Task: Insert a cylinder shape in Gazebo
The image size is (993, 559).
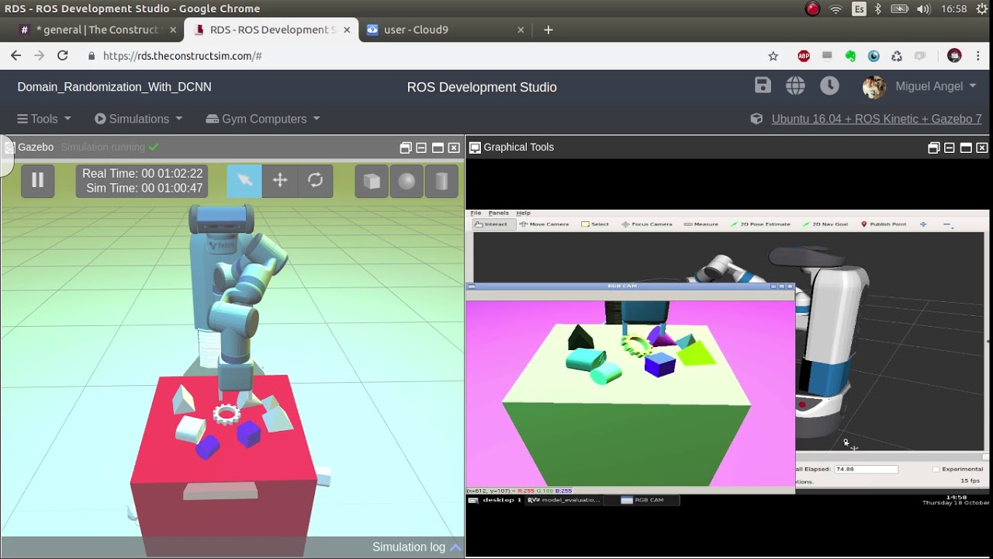Action: [441, 181]
